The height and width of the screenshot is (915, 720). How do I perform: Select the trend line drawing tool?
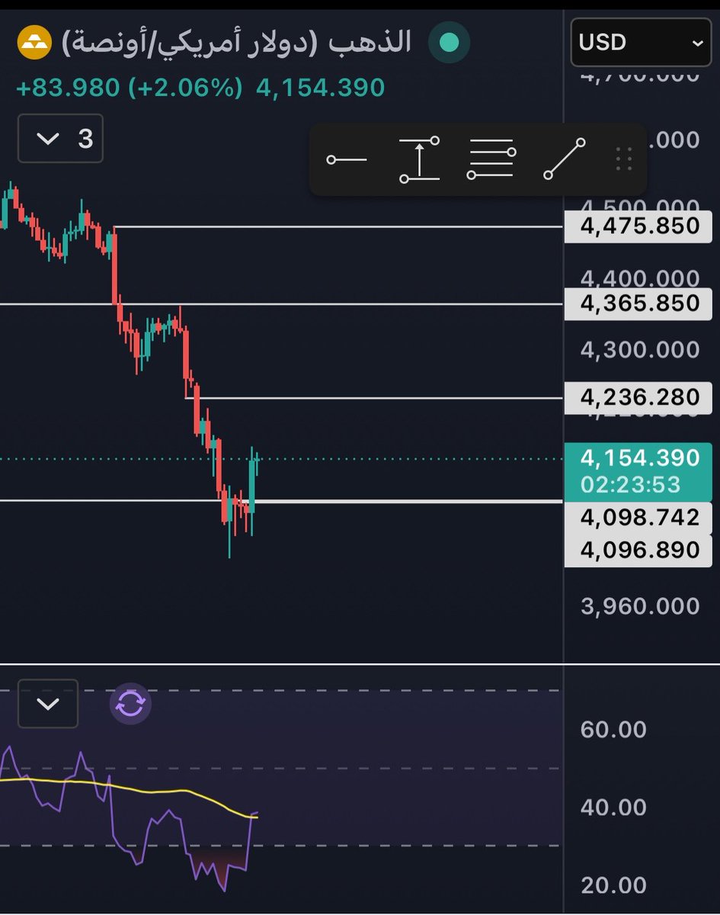click(x=565, y=159)
